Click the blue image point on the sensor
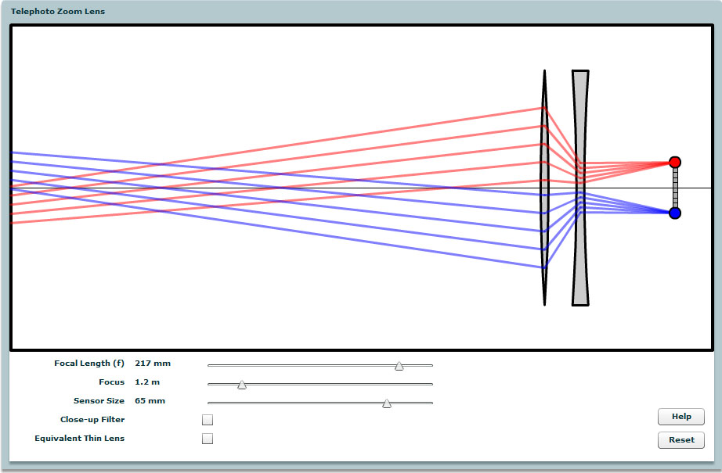This screenshot has height=473, width=722. click(675, 213)
